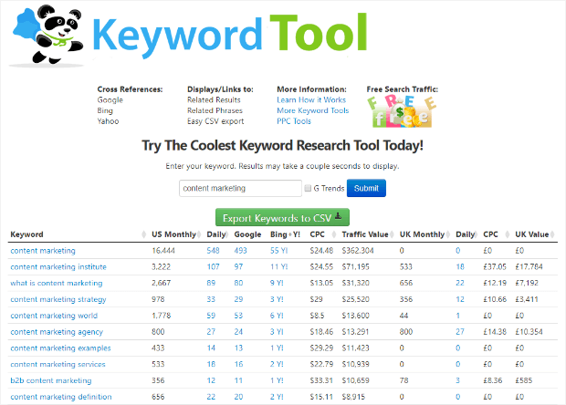This screenshot has height=405, width=566.
Task: Click UK Daily value 3 link
Action: tap(457, 380)
